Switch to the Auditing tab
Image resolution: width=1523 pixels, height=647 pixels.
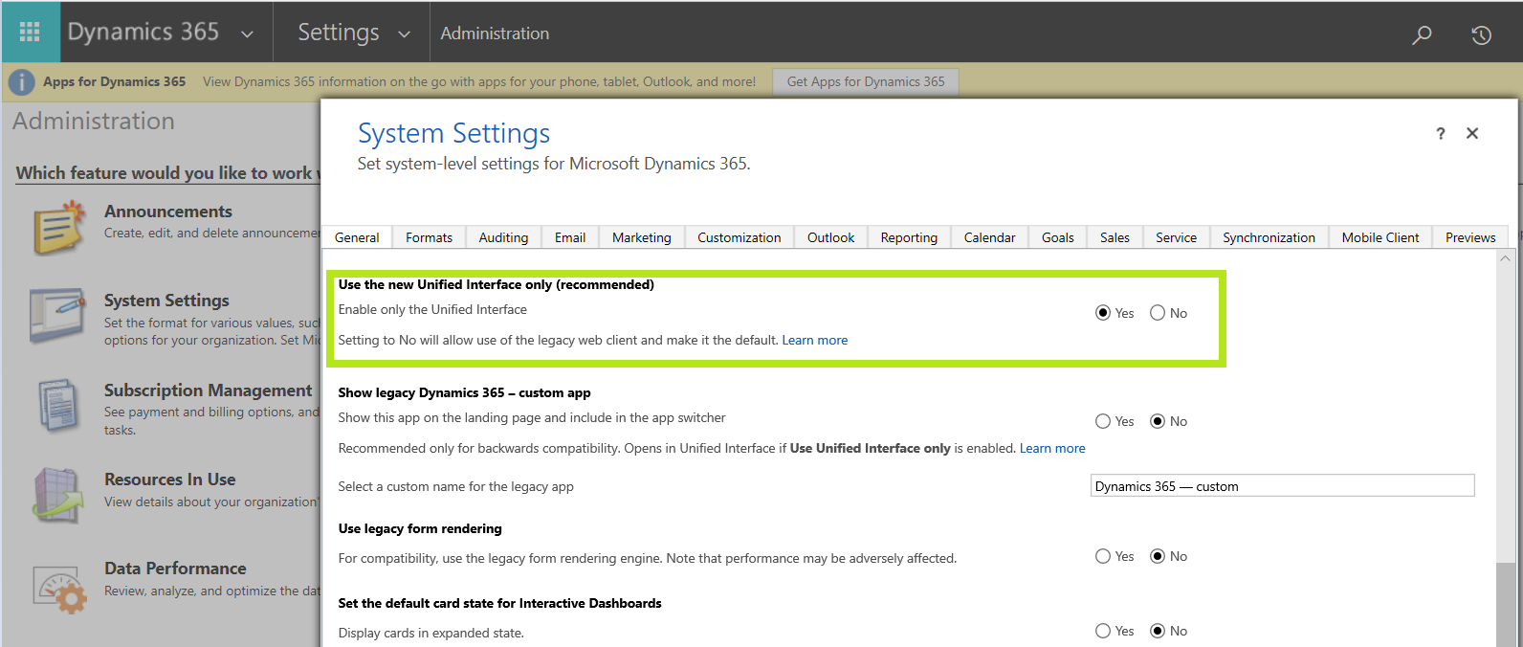(503, 237)
